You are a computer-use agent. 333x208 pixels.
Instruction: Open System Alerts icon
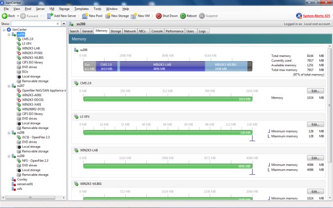tap(299, 16)
